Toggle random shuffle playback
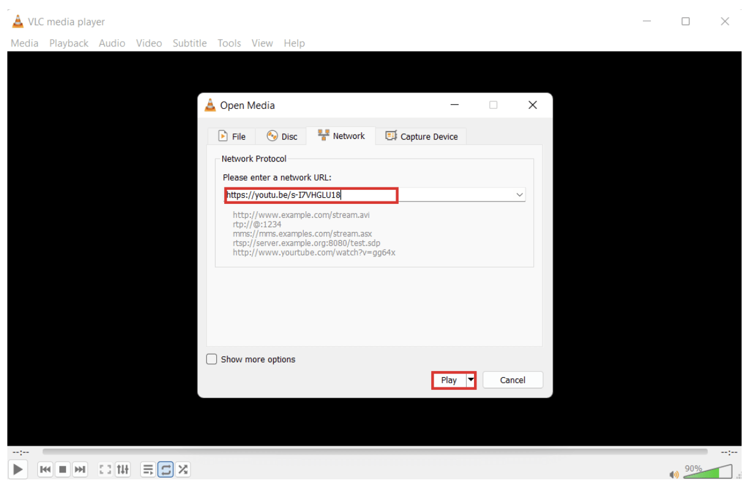This screenshot has width=752, height=494. click(182, 470)
